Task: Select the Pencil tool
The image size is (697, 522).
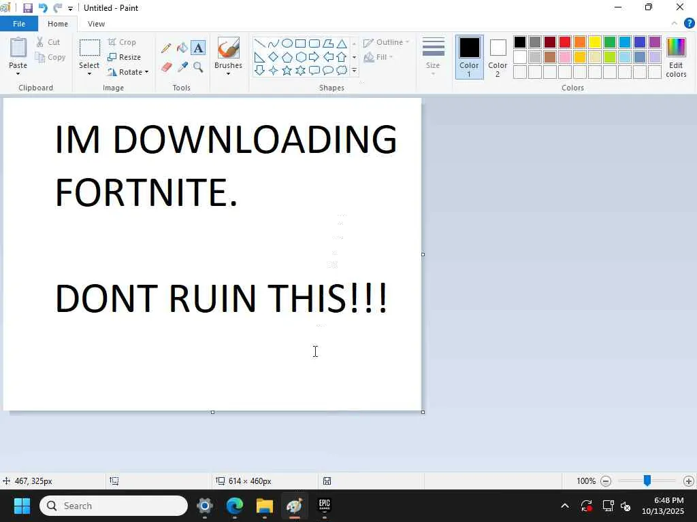Action: click(166, 48)
